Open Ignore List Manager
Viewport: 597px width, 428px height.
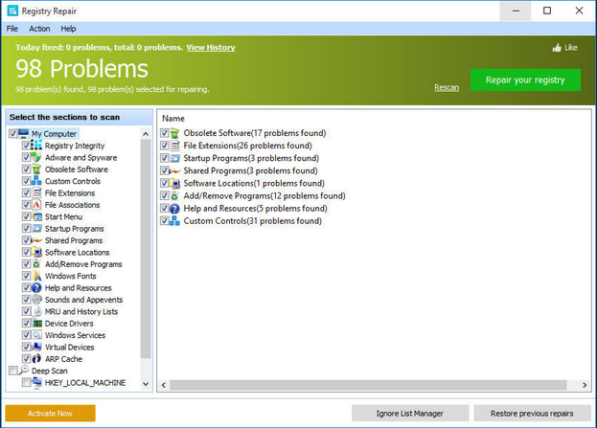coord(410,414)
